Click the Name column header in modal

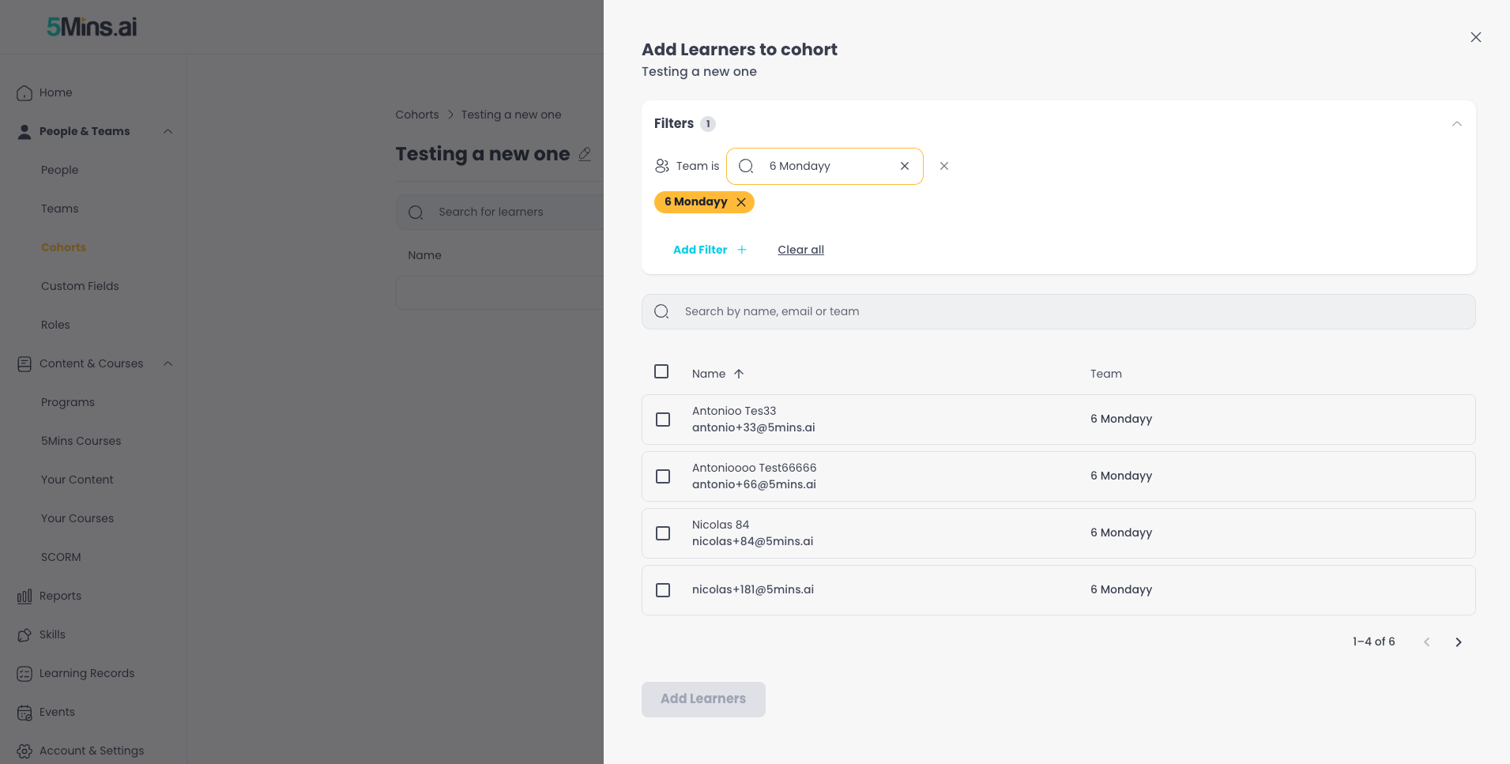[709, 374]
